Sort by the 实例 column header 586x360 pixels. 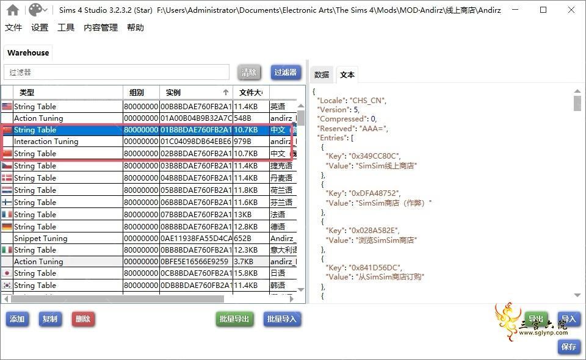click(x=196, y=92)
